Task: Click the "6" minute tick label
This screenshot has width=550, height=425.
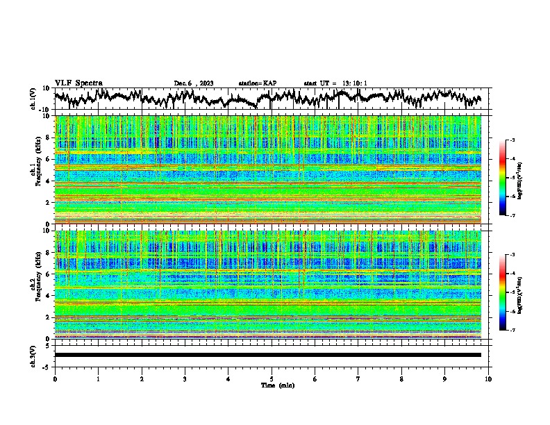Action: (x=315, y=379)
